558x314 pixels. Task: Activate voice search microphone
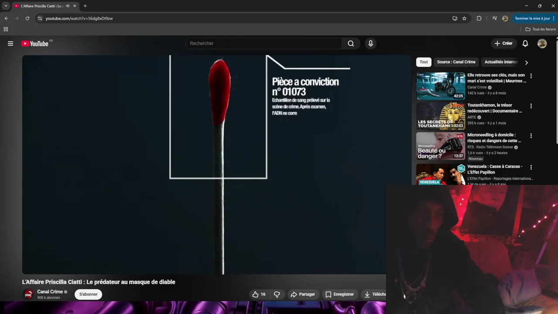pyautogui.click(x=371, y=44)
